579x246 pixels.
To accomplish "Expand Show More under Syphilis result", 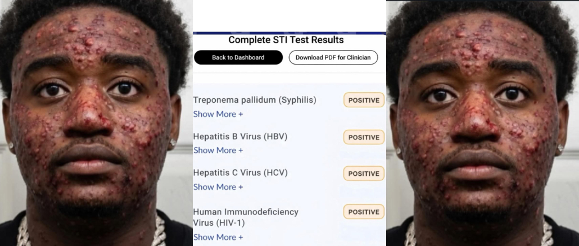I will pyautogui.click(x=218, y=114).
